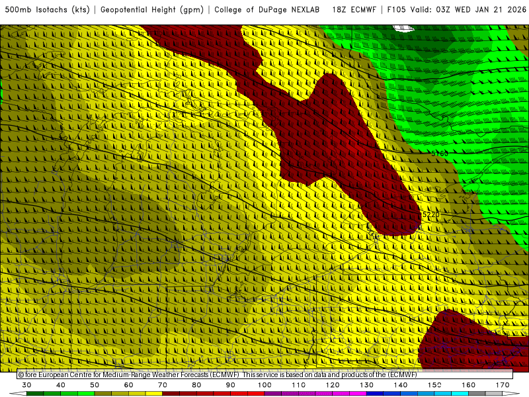Click the legend value 90

230,385
